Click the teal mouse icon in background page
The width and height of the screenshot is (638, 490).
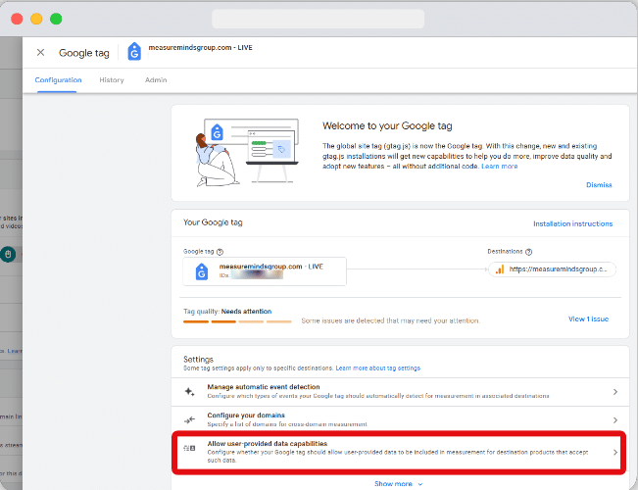8,255
